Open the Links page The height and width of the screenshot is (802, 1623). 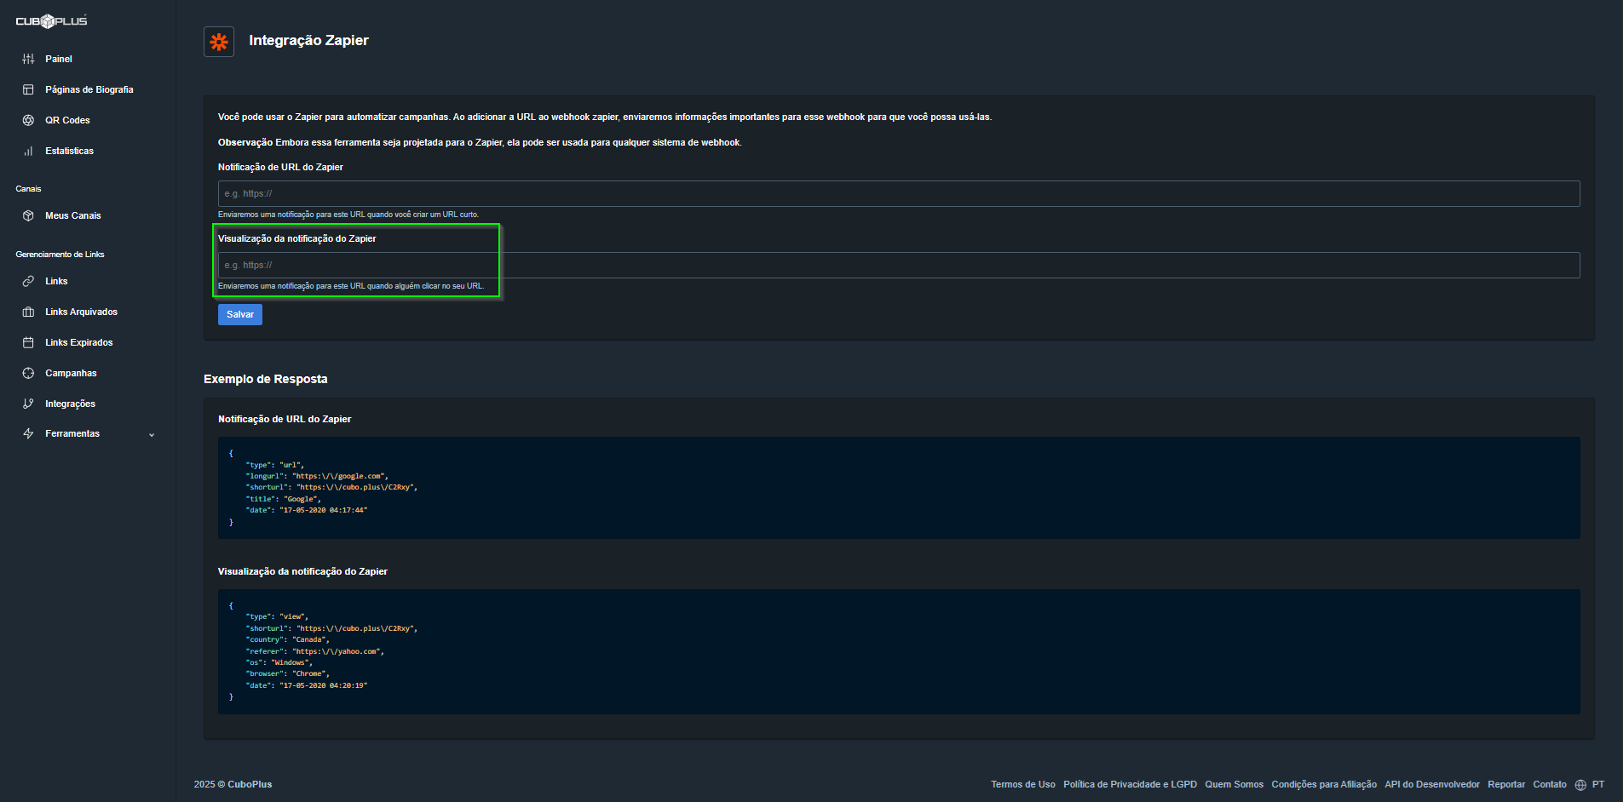click(56, 281)
